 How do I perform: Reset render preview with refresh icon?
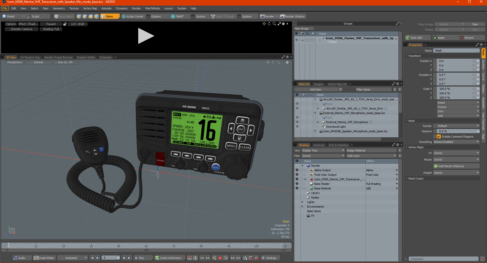pyautogui.click(x=269, y=24)
